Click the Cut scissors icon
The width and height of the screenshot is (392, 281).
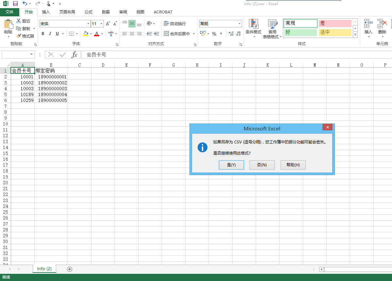point(19,21)
